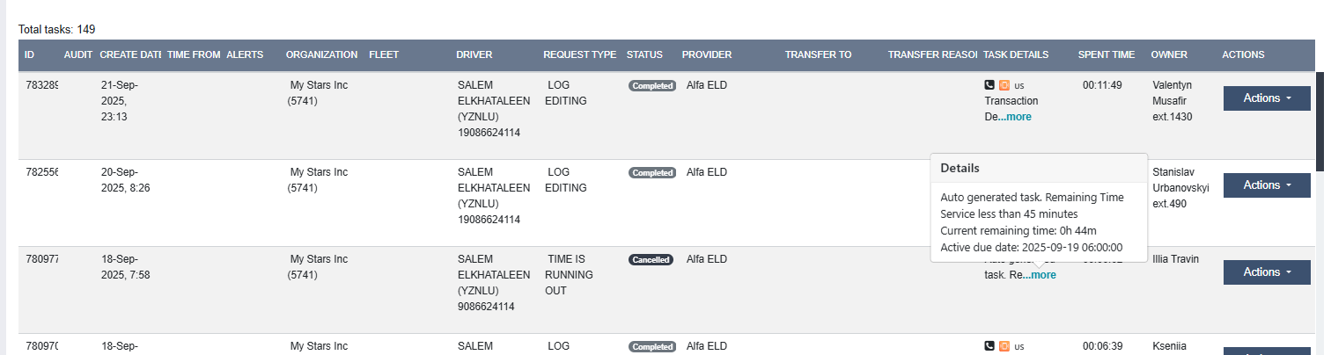
Task: Sort by the CREATE DATE column header
Action: [130, 54]
